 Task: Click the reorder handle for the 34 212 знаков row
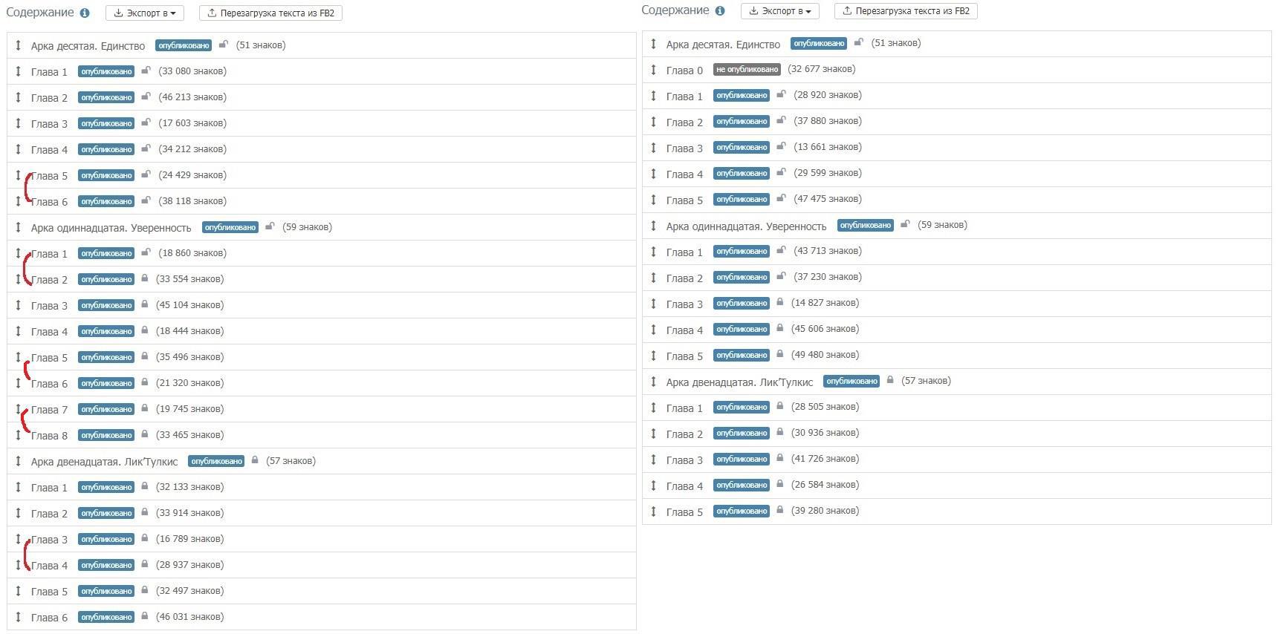[19, 149]
